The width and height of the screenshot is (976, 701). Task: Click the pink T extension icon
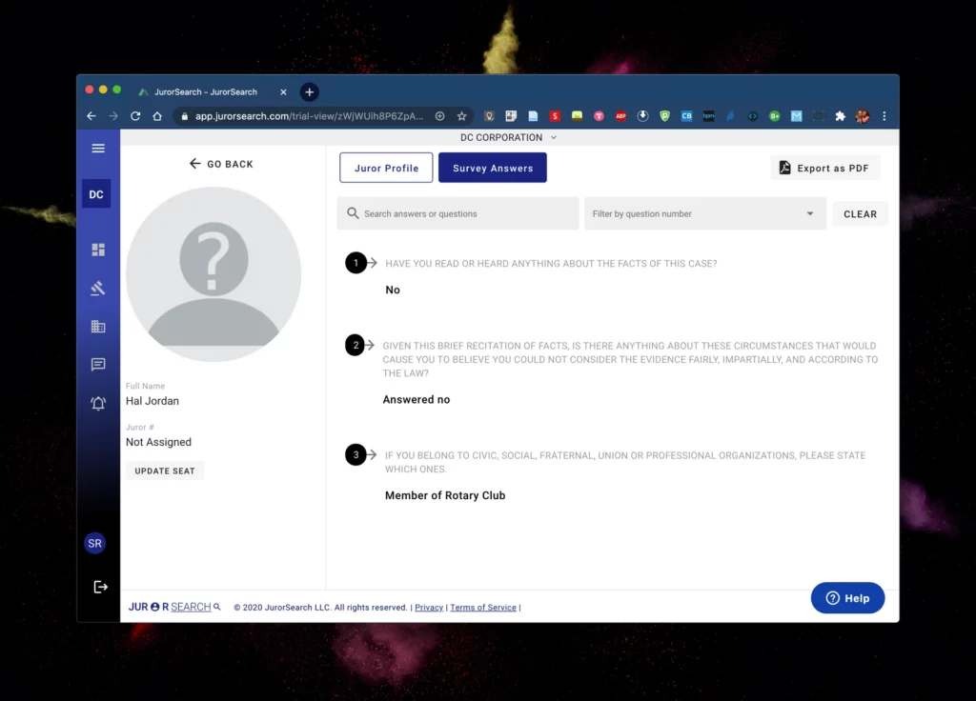click(x=599, y=116)
